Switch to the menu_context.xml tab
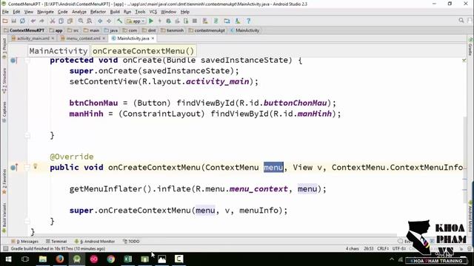Screen dimensions: 474x266 [83, 38]
